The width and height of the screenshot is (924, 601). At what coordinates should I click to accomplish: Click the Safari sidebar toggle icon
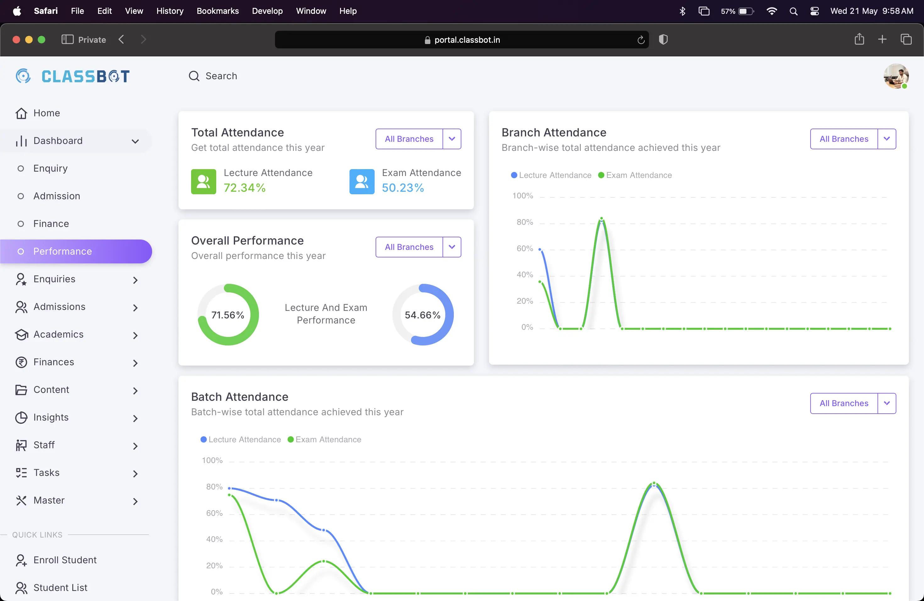(67, 40)
